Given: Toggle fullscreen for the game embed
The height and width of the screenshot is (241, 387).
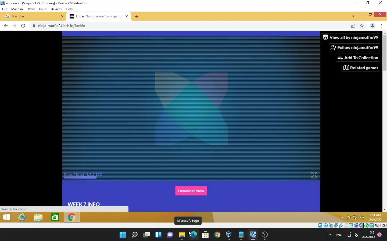Looking at the screenshot, I should point(314,175).
